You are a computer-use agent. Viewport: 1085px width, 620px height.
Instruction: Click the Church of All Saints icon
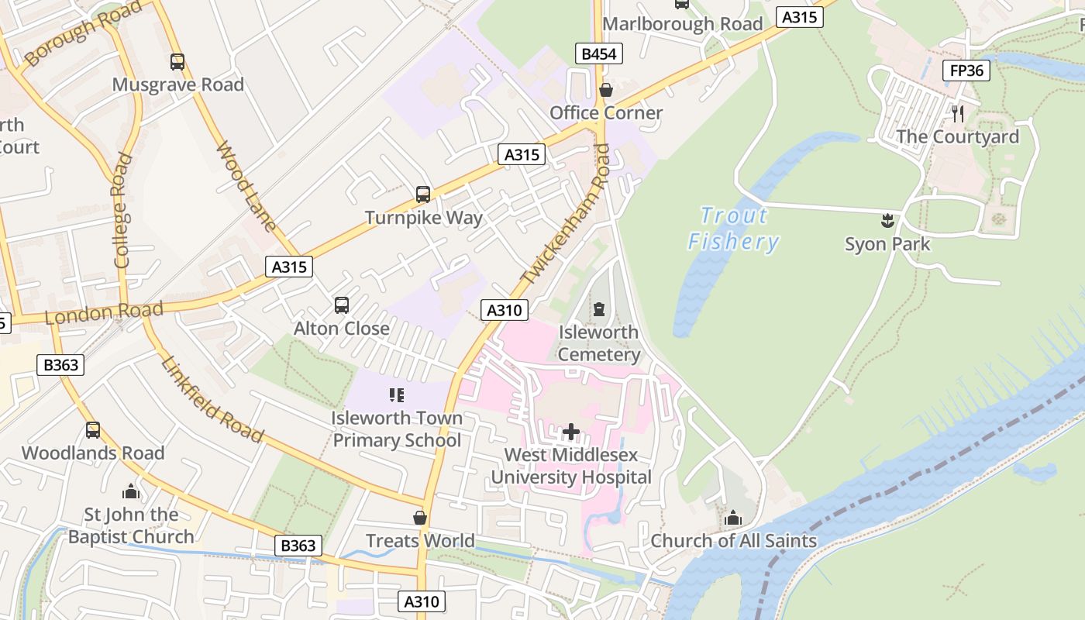733,518
